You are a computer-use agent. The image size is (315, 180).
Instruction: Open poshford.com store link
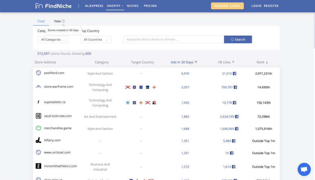54,73
